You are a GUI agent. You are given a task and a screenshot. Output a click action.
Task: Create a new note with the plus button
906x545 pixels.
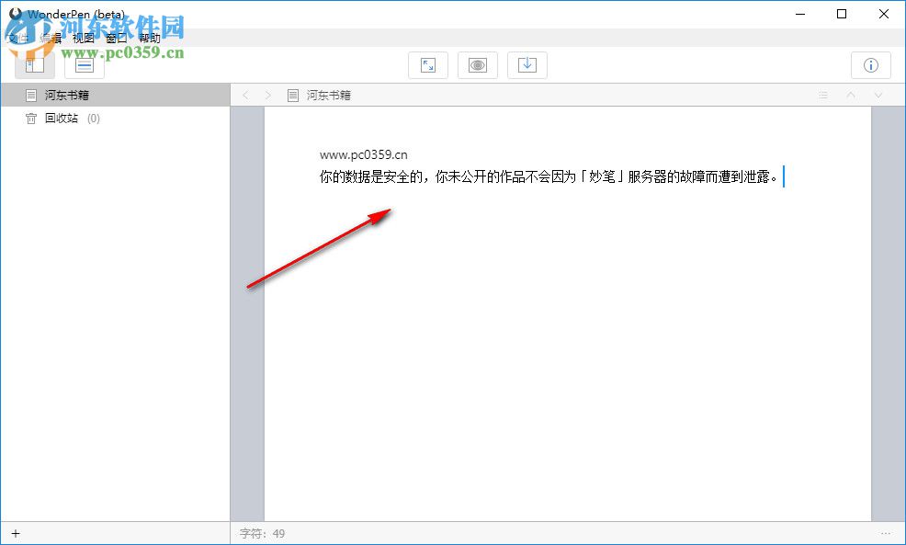tap(17, 533)
